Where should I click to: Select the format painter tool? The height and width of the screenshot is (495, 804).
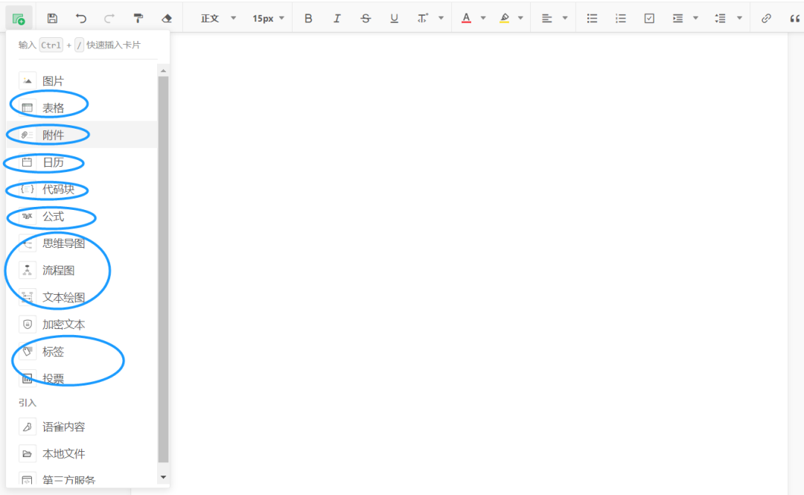pyautogui.click(x=138, y=19)
